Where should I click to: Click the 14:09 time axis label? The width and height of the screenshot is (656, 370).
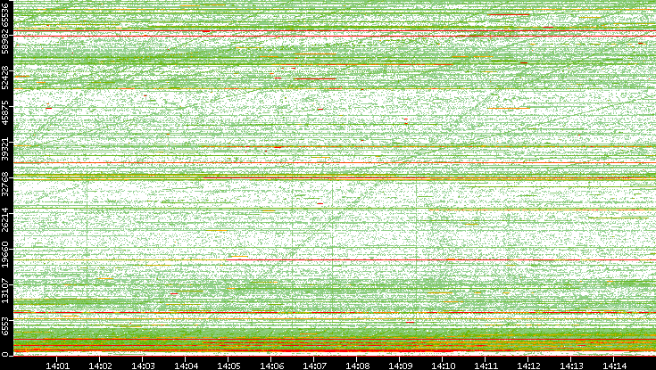[x=400, y=366]
